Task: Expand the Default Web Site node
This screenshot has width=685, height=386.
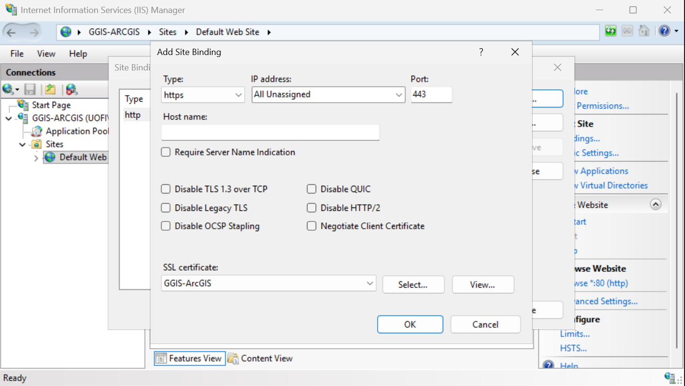Action: [x=36, y=157]
